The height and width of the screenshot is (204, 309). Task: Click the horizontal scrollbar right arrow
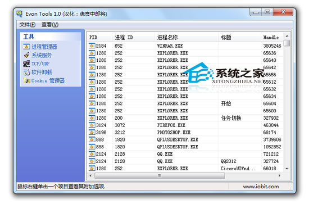click(x=279, y=175)
